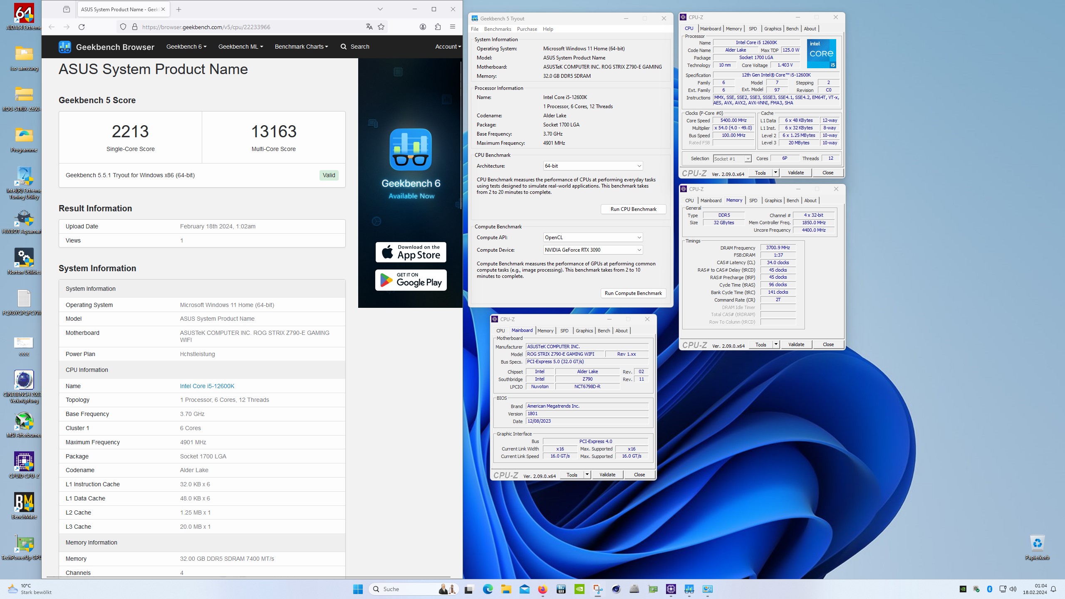The image size is (1065, 599).
Task: Open the Bluetooth tray icon
Action: [990, 589]
